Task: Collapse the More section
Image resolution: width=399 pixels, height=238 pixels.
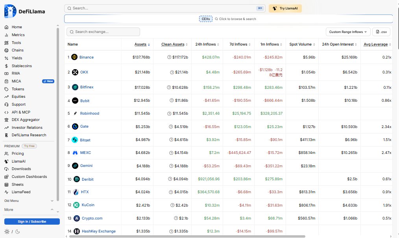Action: click(29, 210)
